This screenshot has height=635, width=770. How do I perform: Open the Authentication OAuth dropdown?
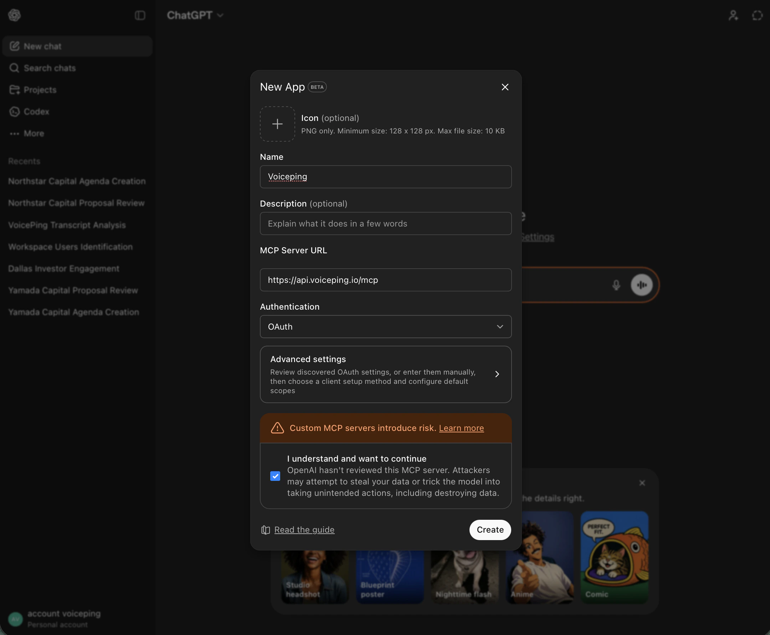pos(385,327)
